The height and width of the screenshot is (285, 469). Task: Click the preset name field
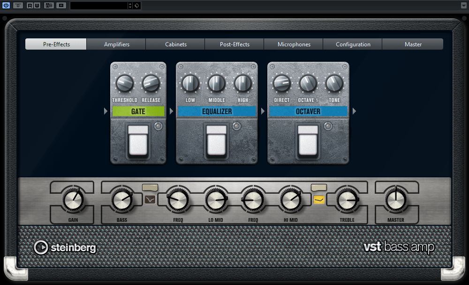[x=98, y=6]
